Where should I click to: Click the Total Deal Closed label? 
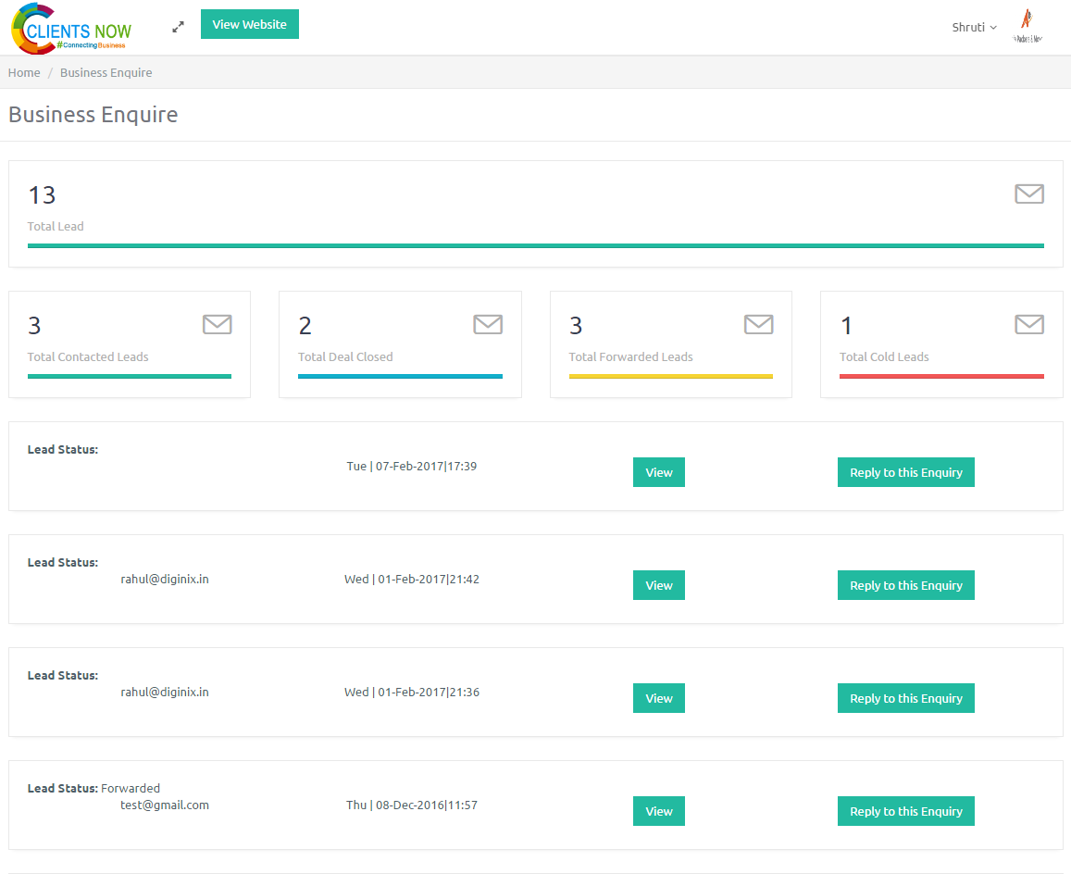click(345, 356)
